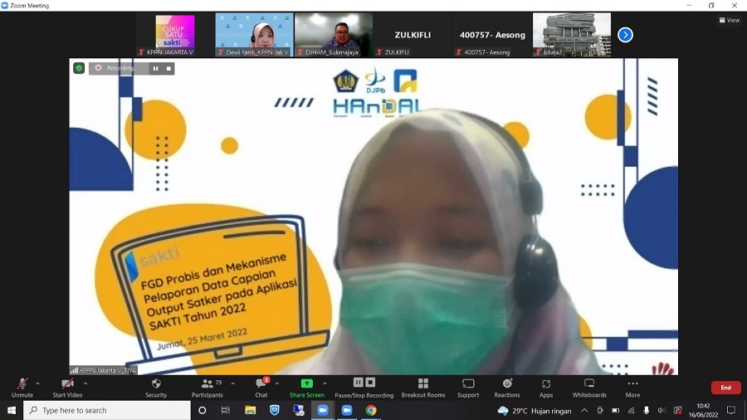Open the More menu in the toolbar
The image size is (747, 420).
tap(632, 387)
